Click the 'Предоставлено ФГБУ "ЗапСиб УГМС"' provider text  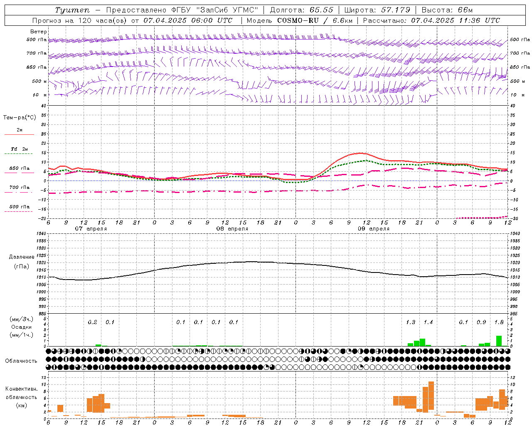click(x=182, y=10)
